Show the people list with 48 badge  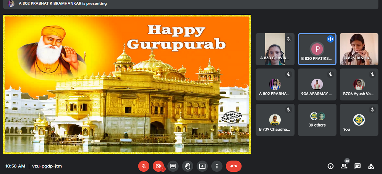coord(345,166)
